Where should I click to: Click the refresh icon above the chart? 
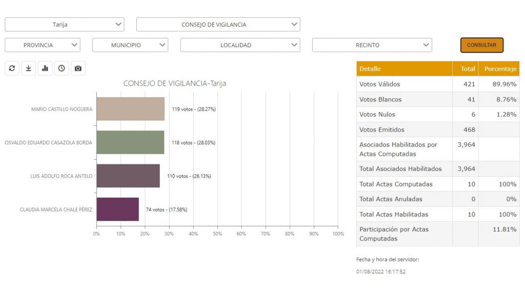pos(12,68)
